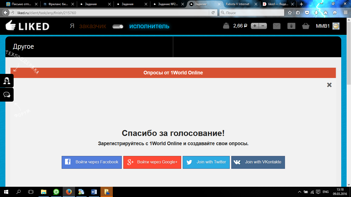Click the URL address bar
Screen dimensions: 351x197
(113, 13)
